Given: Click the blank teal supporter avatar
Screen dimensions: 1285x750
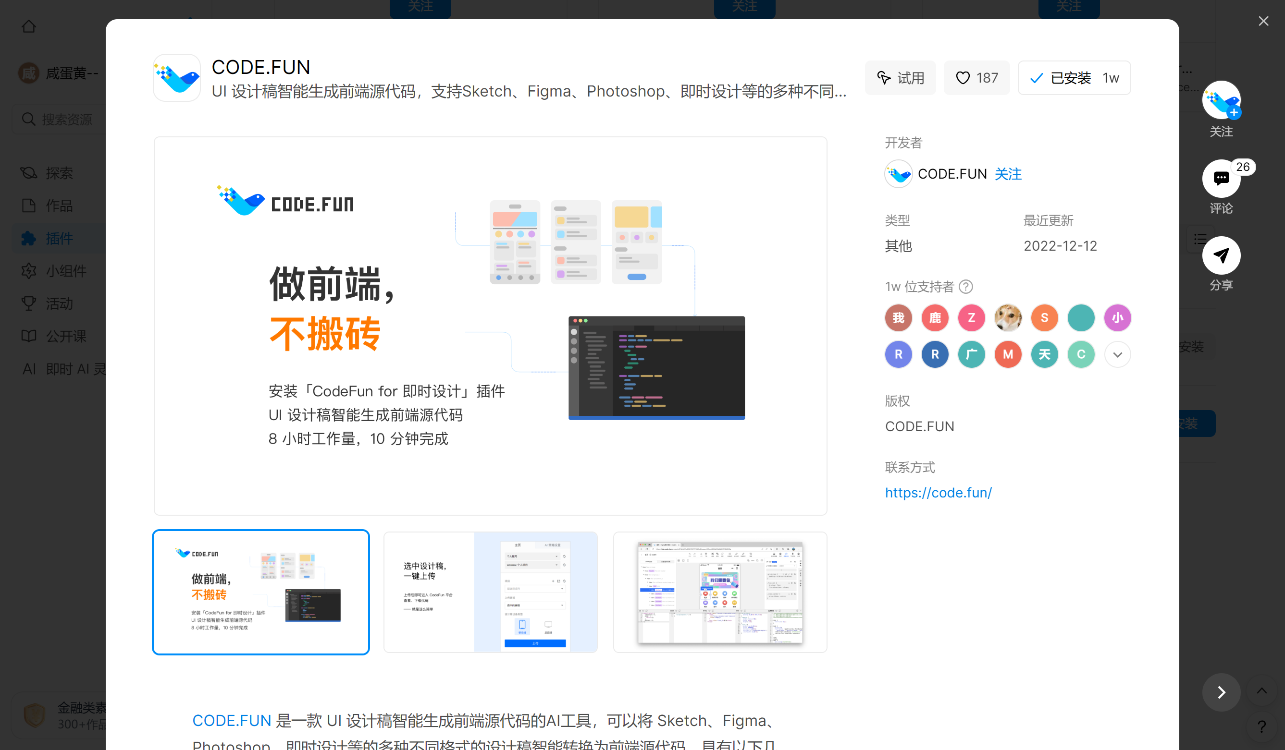Looking at the screenshot, I should 1081,318.
